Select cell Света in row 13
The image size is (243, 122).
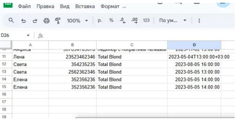click(x=30, y=72)
